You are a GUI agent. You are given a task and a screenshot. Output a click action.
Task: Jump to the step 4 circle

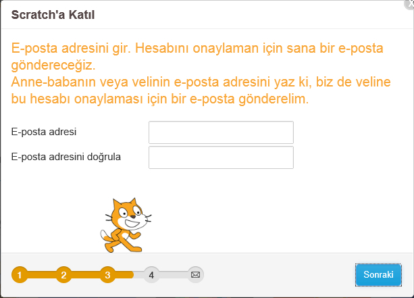[x=151, y=275]
